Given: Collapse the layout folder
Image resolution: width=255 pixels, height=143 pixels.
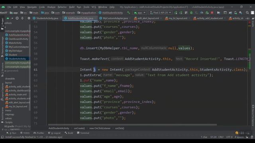Looking at the screenshot, I should 8,83.
